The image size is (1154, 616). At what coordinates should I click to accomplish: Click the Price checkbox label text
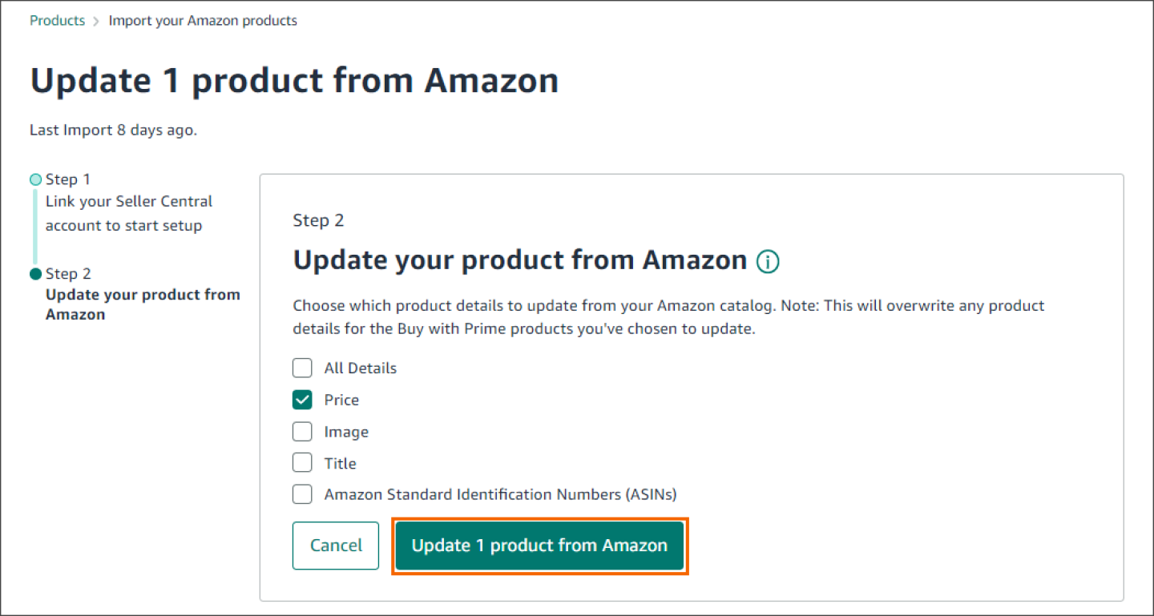tap(341, 399)
